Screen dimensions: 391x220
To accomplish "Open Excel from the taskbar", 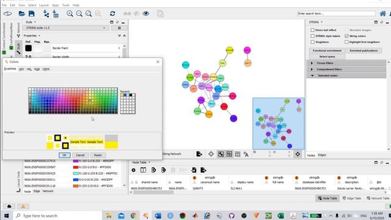I will [x=280, y=216].
